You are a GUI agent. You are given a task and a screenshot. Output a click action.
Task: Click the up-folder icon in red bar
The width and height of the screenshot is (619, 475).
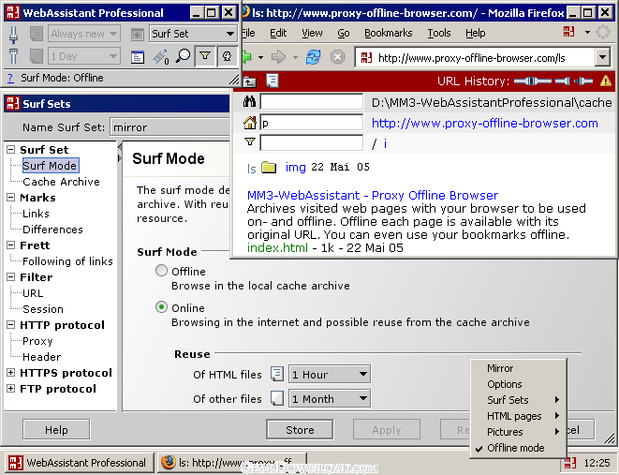click(249, 82)
